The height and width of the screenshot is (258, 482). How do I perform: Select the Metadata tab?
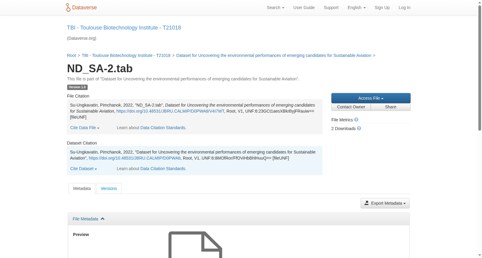tap(82, 188)
